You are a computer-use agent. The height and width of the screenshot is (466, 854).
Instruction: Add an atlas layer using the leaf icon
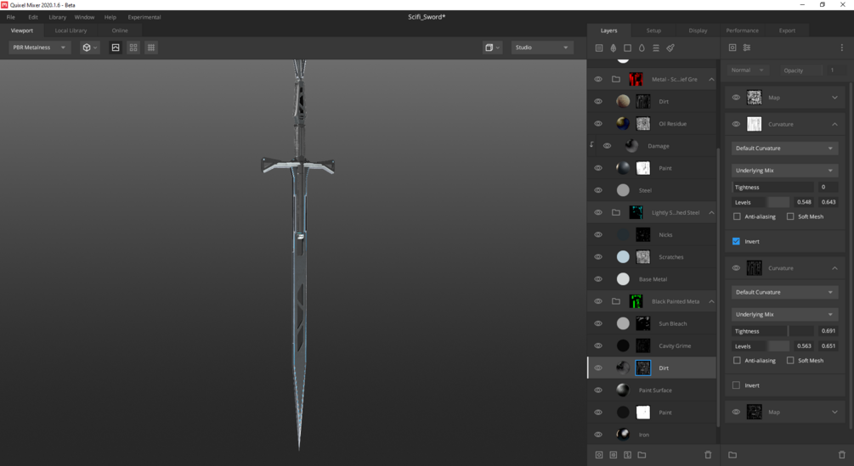(x=614, y=48)
